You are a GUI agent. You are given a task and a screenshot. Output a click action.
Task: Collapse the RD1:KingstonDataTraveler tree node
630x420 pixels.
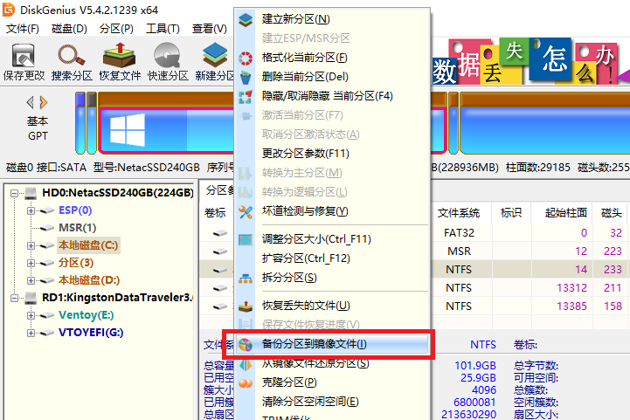[15, 298]
